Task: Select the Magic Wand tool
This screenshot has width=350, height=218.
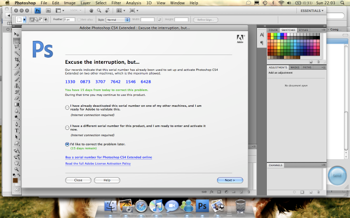Action: (x=16, y=53)
